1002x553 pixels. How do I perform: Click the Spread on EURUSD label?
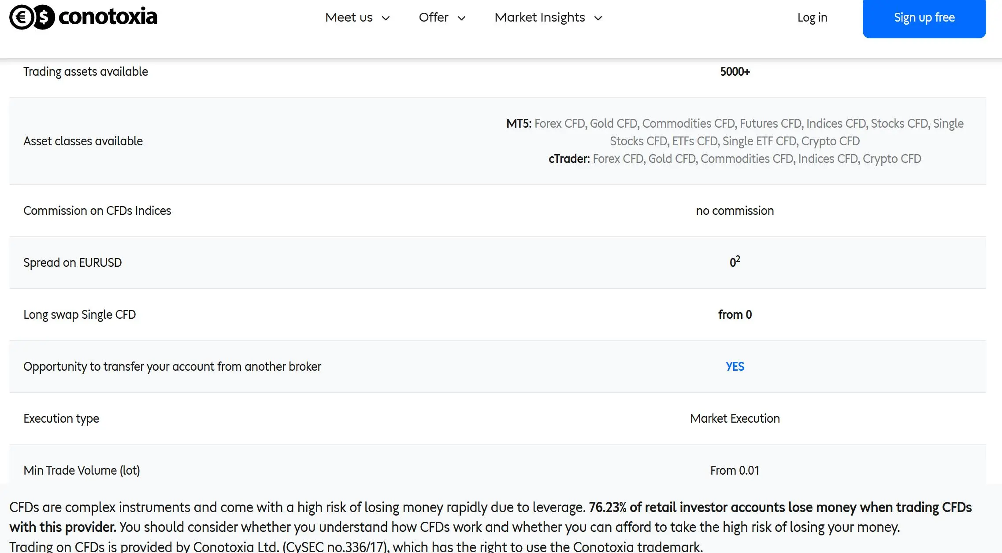pyautogui.click(x=72, y=262)
